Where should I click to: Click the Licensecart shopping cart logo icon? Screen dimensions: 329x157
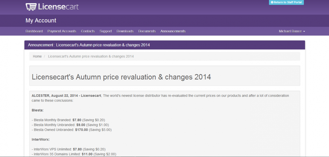[31, 7]
